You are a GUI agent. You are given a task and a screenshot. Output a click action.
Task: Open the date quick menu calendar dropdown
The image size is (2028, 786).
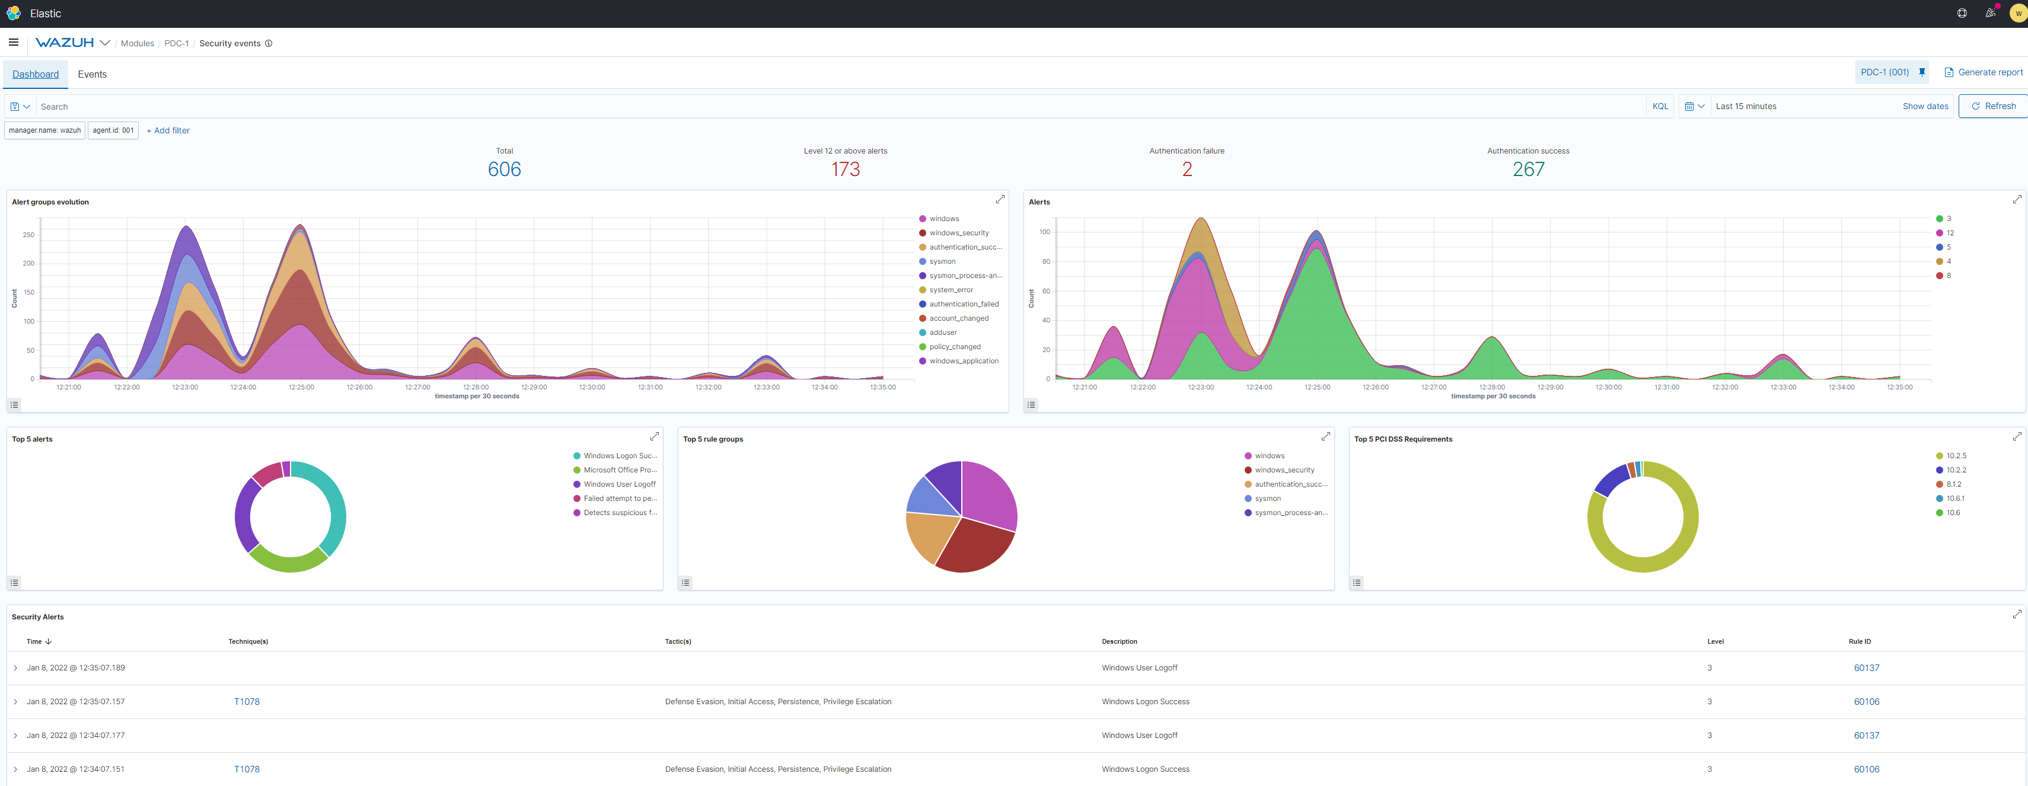pyautogui.click(x=1694, y=106)
